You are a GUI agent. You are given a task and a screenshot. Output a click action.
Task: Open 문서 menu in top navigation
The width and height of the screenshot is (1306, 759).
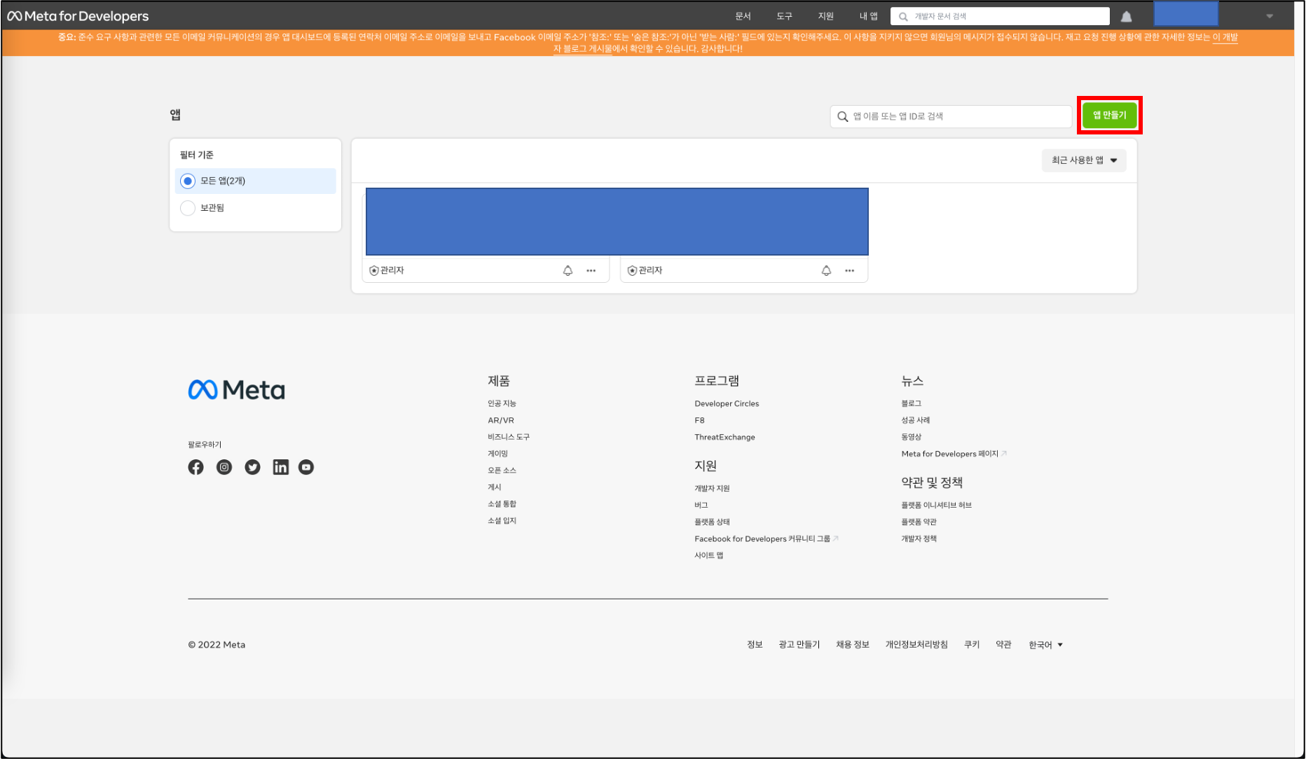pyautogui.click(x=743, y=16)
